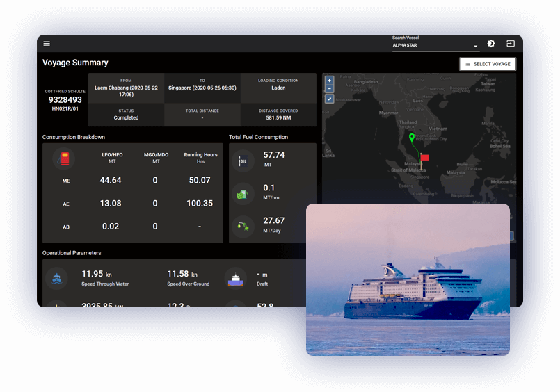Screen dimensions: 560x392
Task: Zoom in on the map
Action: pyautogui.click(x=329, y=81)
